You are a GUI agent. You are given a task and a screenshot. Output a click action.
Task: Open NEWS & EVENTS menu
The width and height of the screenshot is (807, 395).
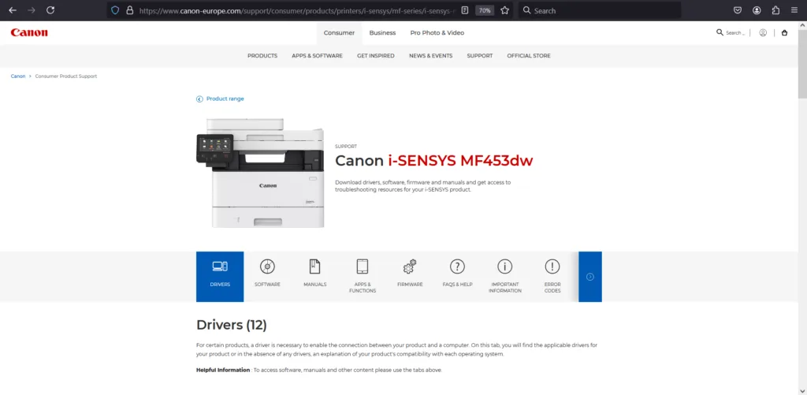click(431, 56)
